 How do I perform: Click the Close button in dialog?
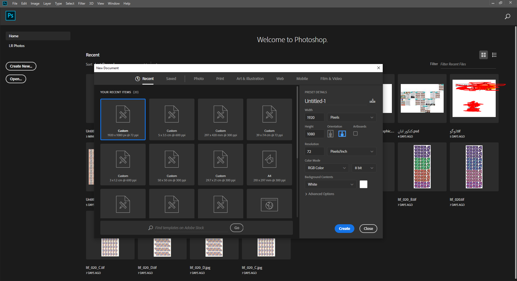(368, 229)
